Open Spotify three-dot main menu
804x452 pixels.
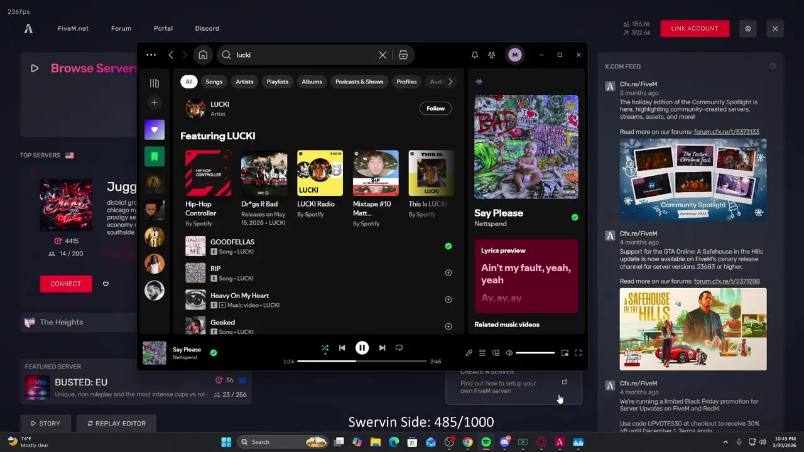(x=151, y=55)
